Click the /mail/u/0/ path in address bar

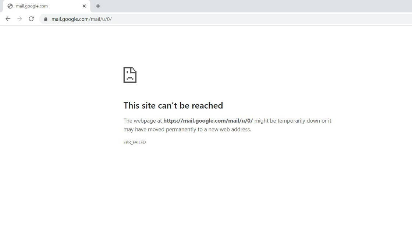[101, 19]
